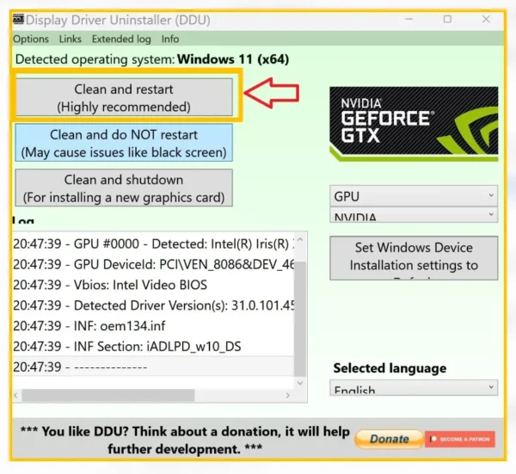The height and width of the screenshot is (474, 516).
Task: Click the NVIDIA GeForce GTX logo image
Action: pos(414,124)
